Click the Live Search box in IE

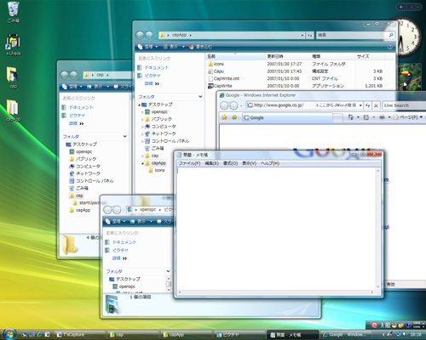404,105
